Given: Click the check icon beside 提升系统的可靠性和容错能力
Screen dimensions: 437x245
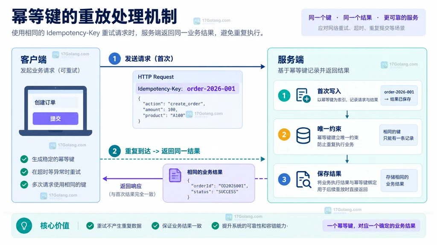Looking at the screenshot, I should click(x=215, y=226).
